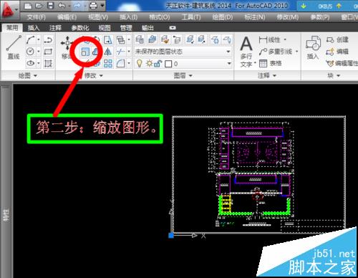The width and height of the screenshot is (358, 278).
Task: Open the Arc tool dropdown arrow
Action: tap(39, 39)
